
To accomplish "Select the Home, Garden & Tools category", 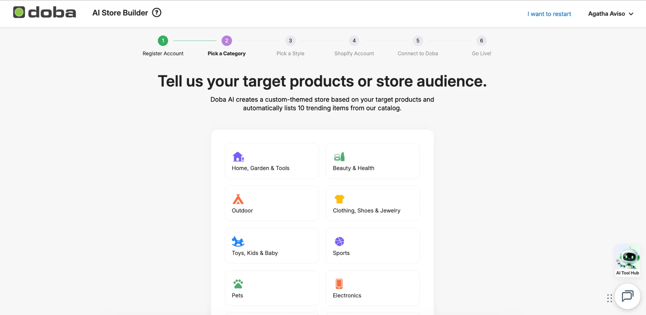I will (x=272, y=161).
